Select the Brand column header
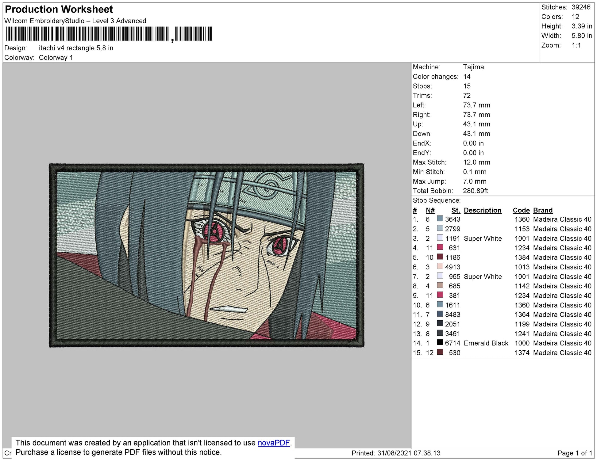 pos(543,210)
